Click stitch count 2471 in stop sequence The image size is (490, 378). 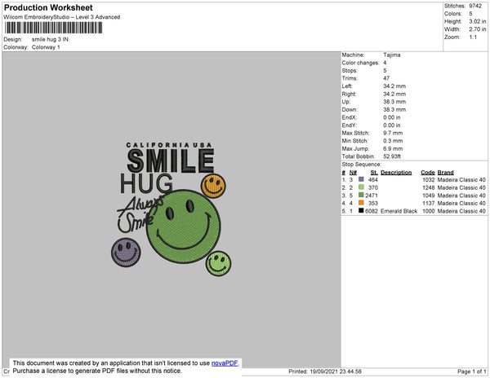[x=372, y=196]
